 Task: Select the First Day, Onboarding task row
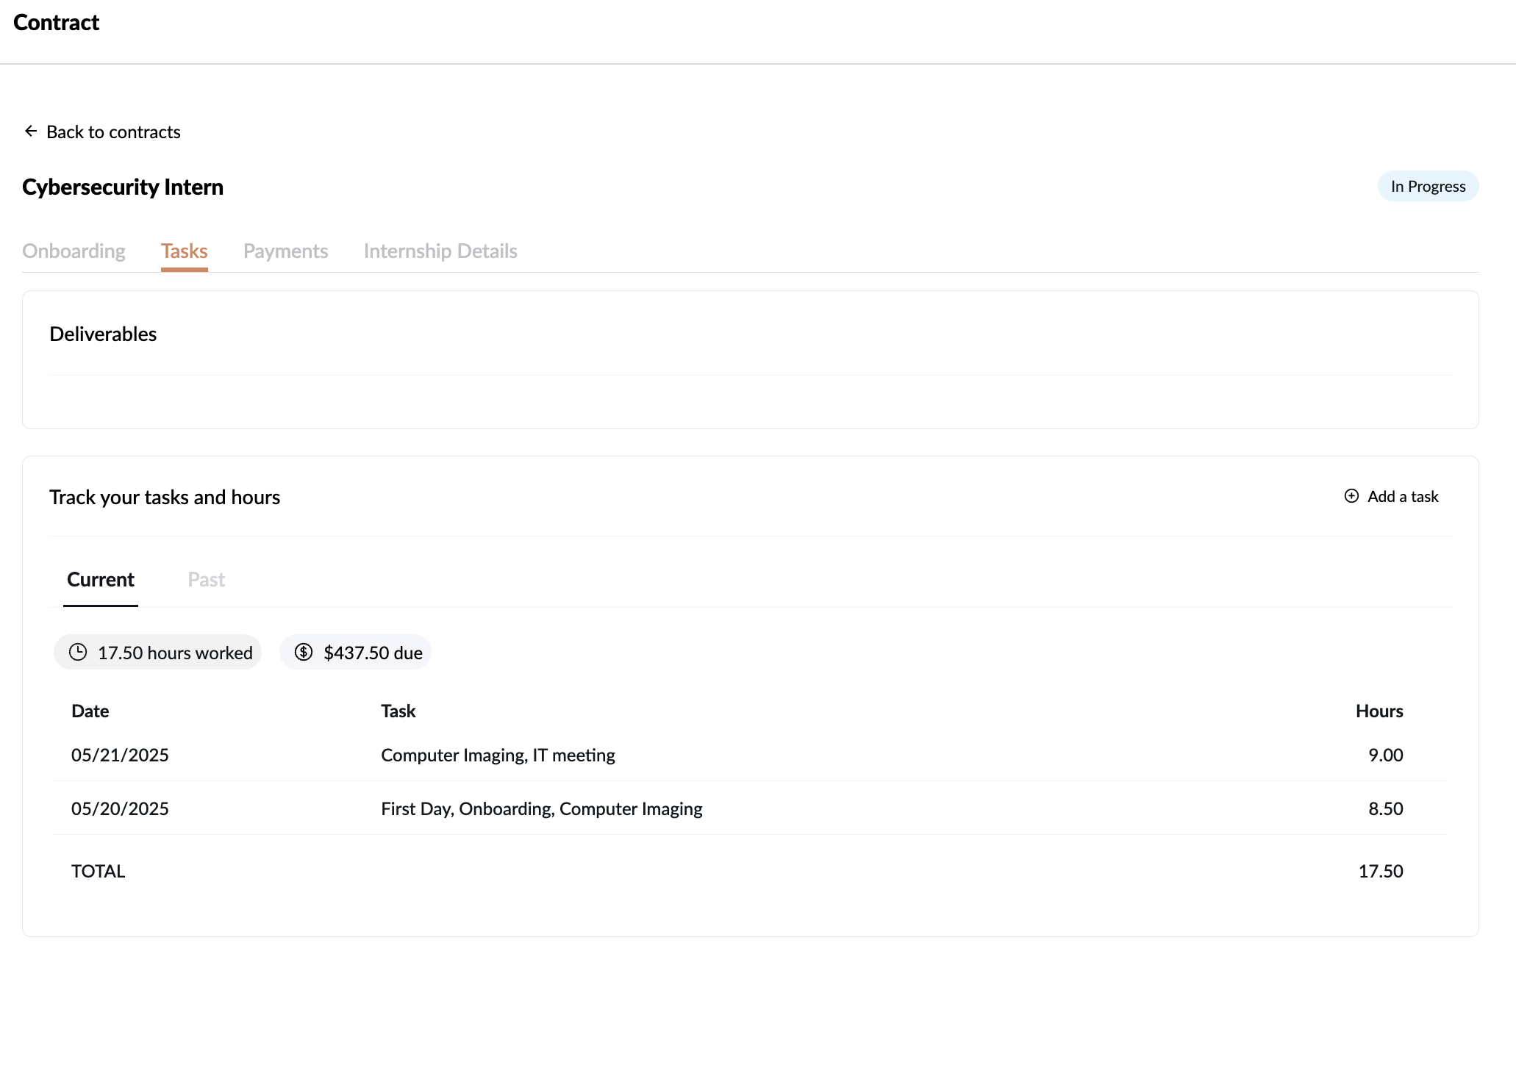point(541,809)
